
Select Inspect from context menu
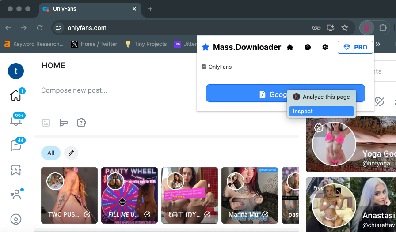321,111
